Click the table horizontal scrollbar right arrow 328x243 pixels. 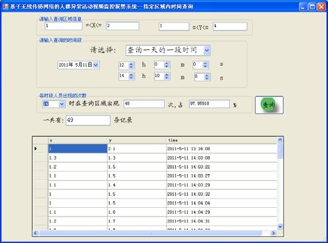[274, 233]
